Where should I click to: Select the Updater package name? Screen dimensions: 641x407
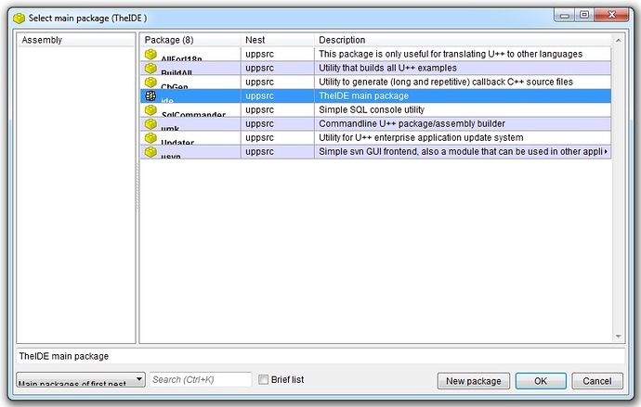(x=177, y=141)
